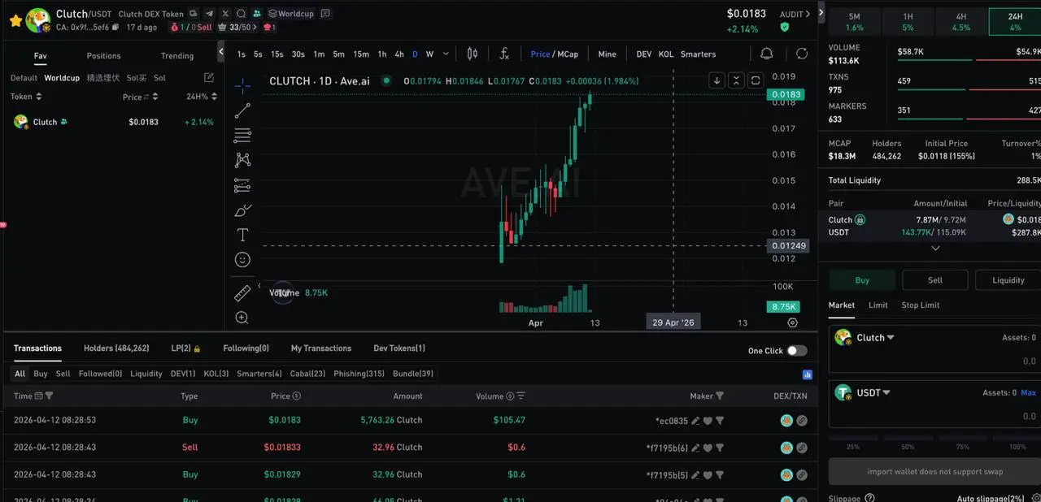Viewport: 1041px width, 502px height.
Task: Select the Stop Limit order tab
Action: 921,305
